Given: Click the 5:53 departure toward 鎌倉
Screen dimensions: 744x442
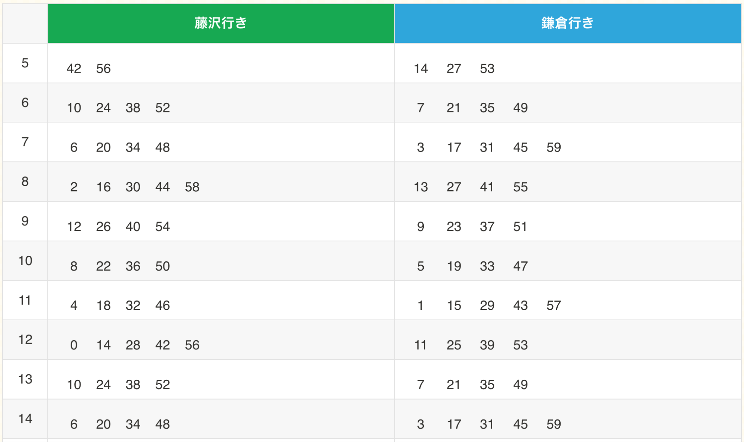Looking at the screenshot, I should pyautogui.click(x=487, y=69).
